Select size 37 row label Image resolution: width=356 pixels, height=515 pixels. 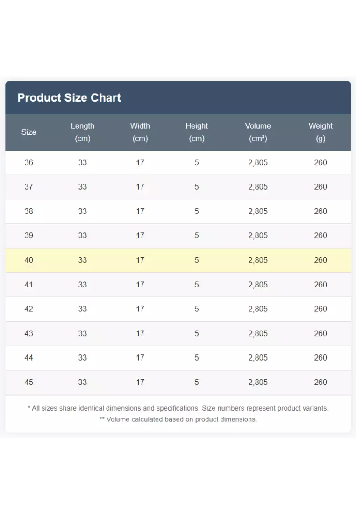[x=29, y=187]
